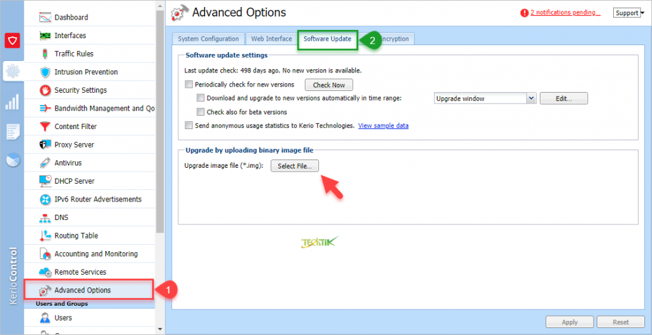Switch to the Web Interface tab

271,39
